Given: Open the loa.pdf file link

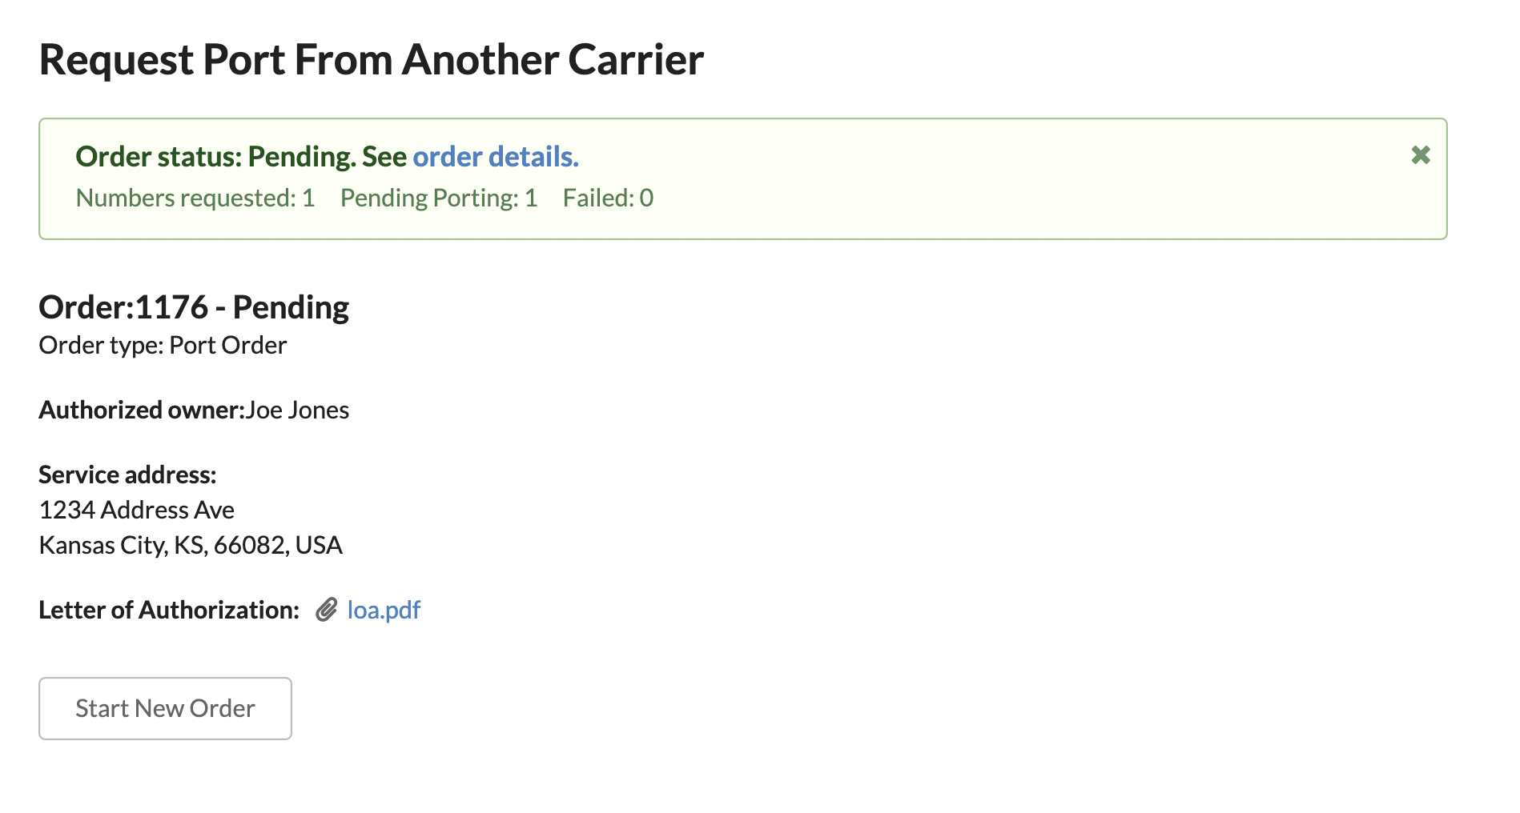Looking at the screenshot, I should [384, 611].
